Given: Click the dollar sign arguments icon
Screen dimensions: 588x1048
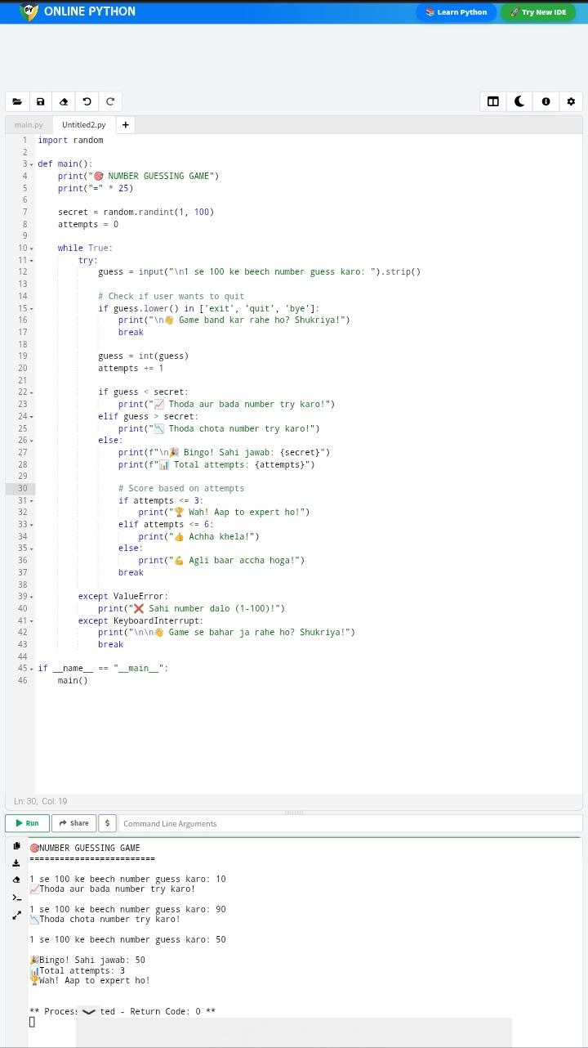Looking at the screenshot, I should pyautogui.click(x=107, y=823).
